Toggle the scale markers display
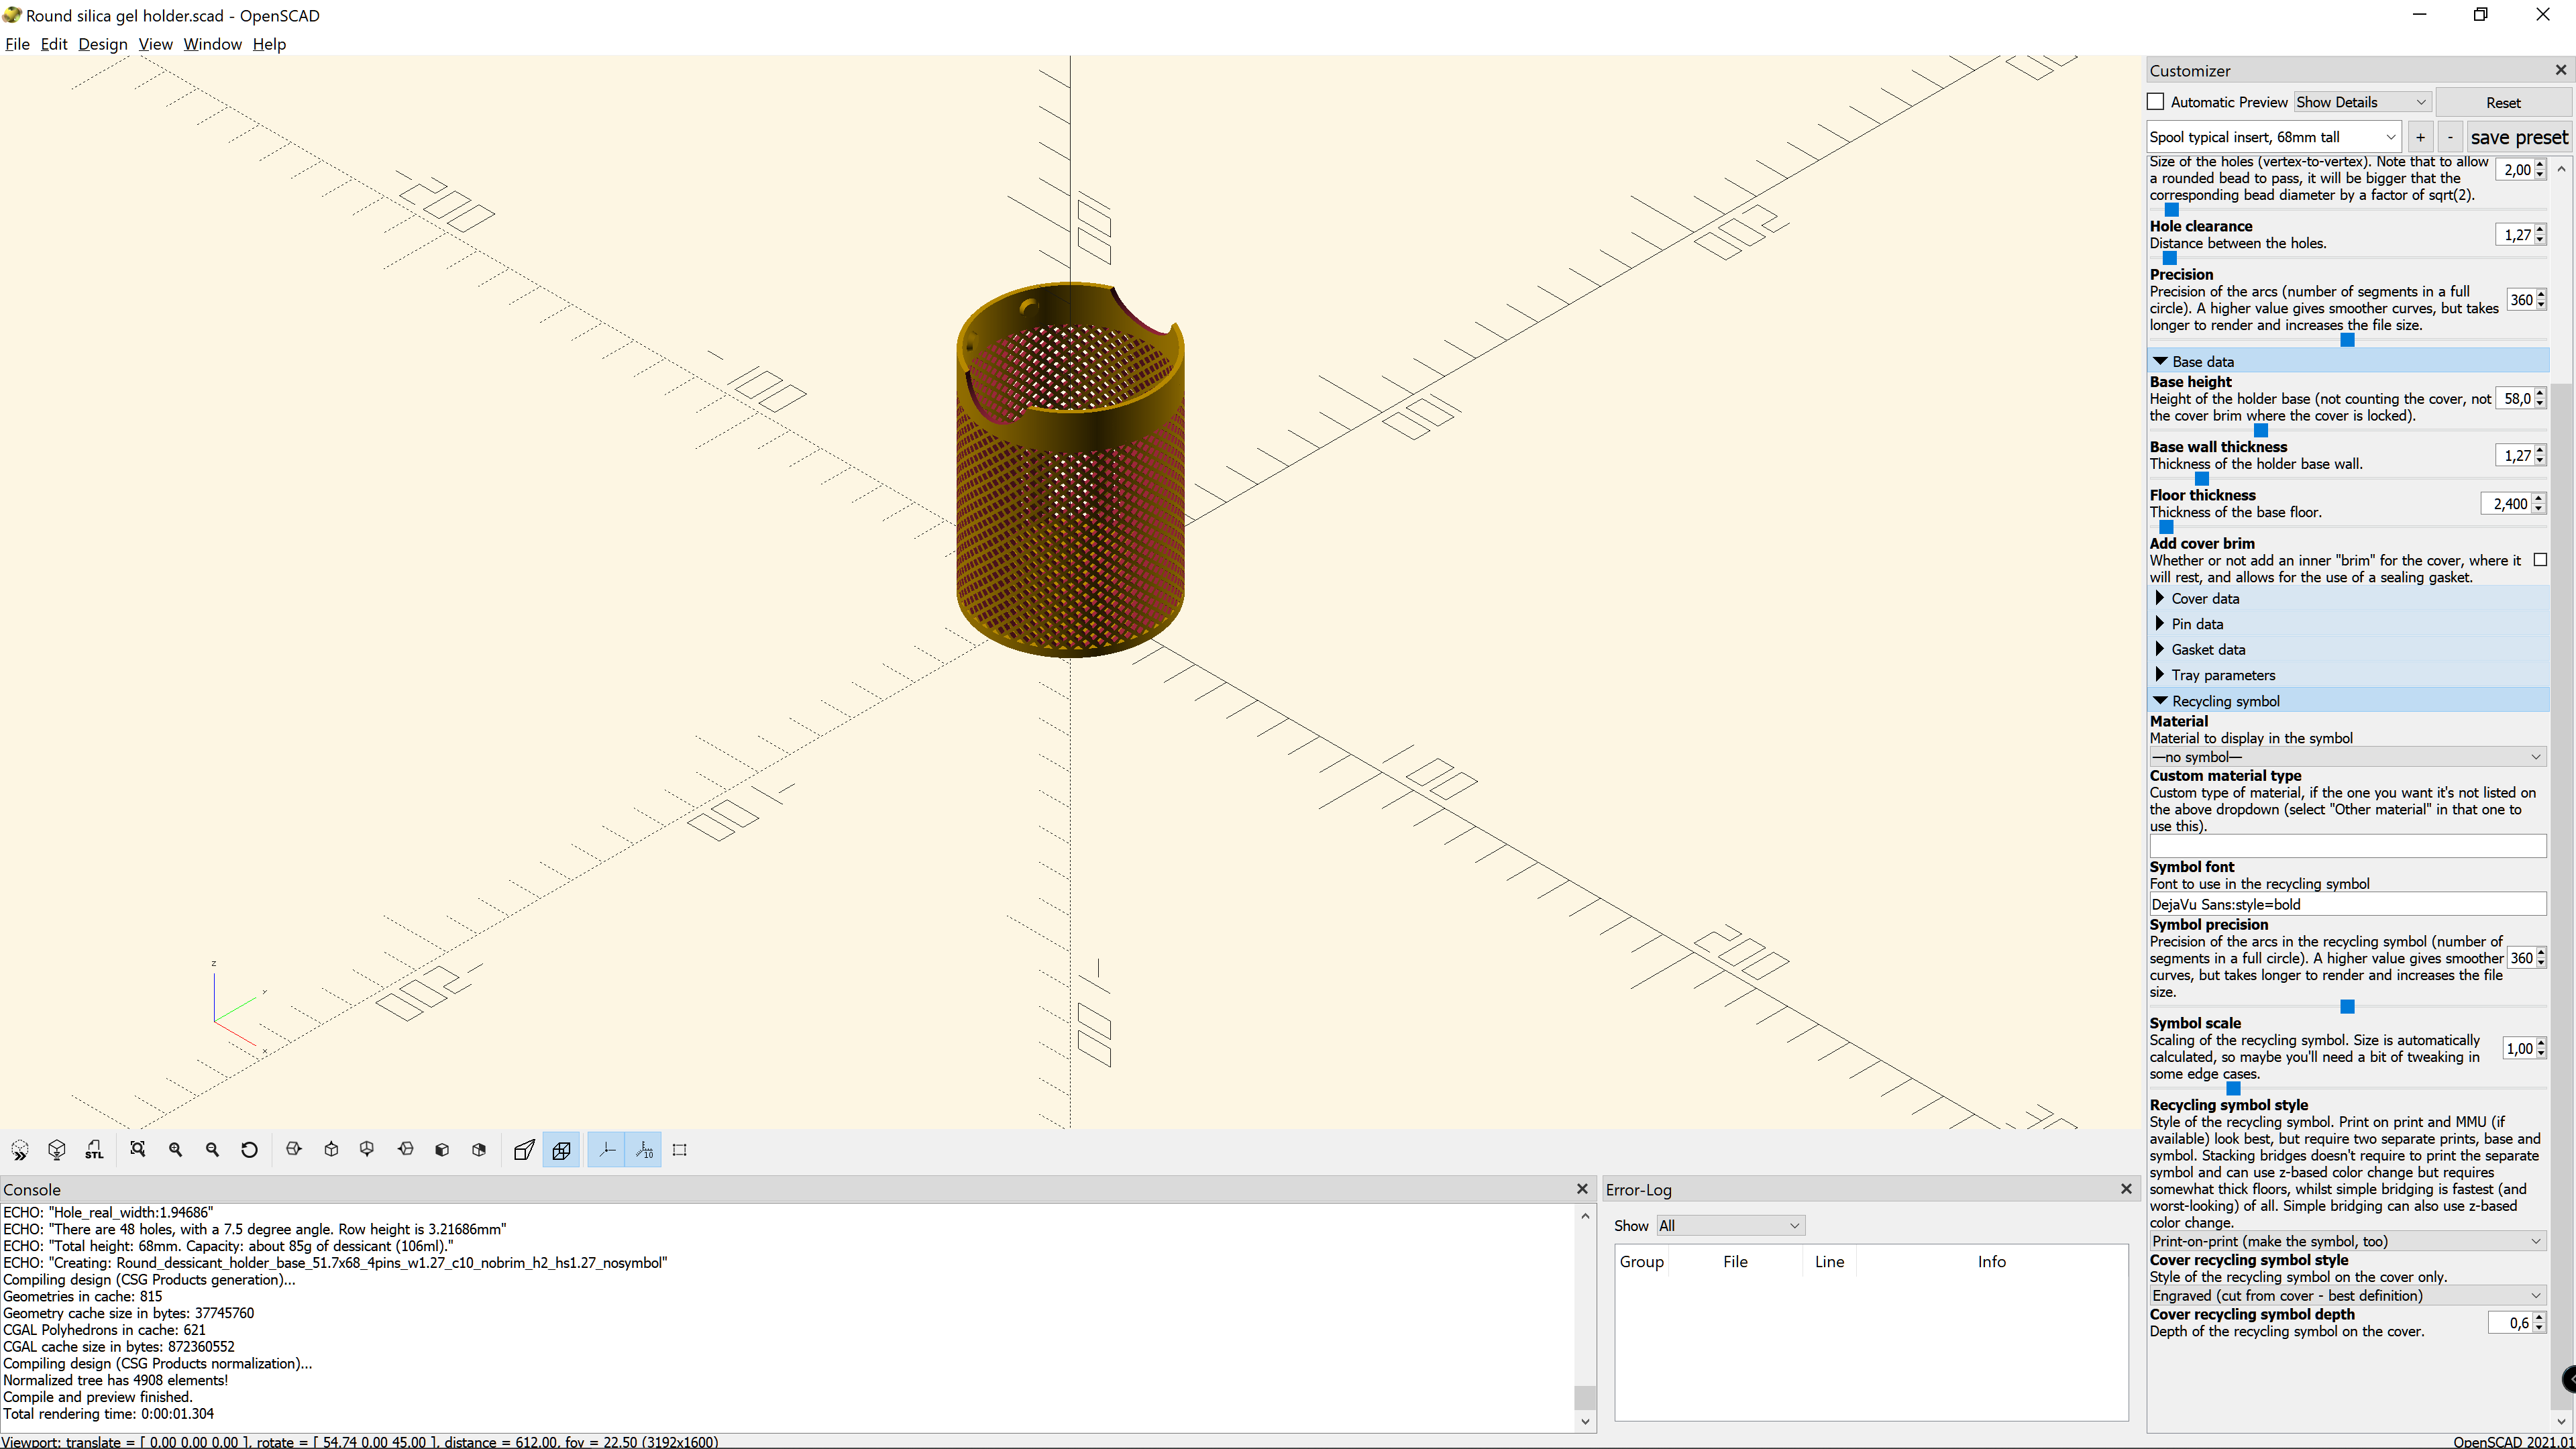Image resolution: width=2576 pixels, height=1449 pixels. pyautogui.click(x=644, y=1149)
